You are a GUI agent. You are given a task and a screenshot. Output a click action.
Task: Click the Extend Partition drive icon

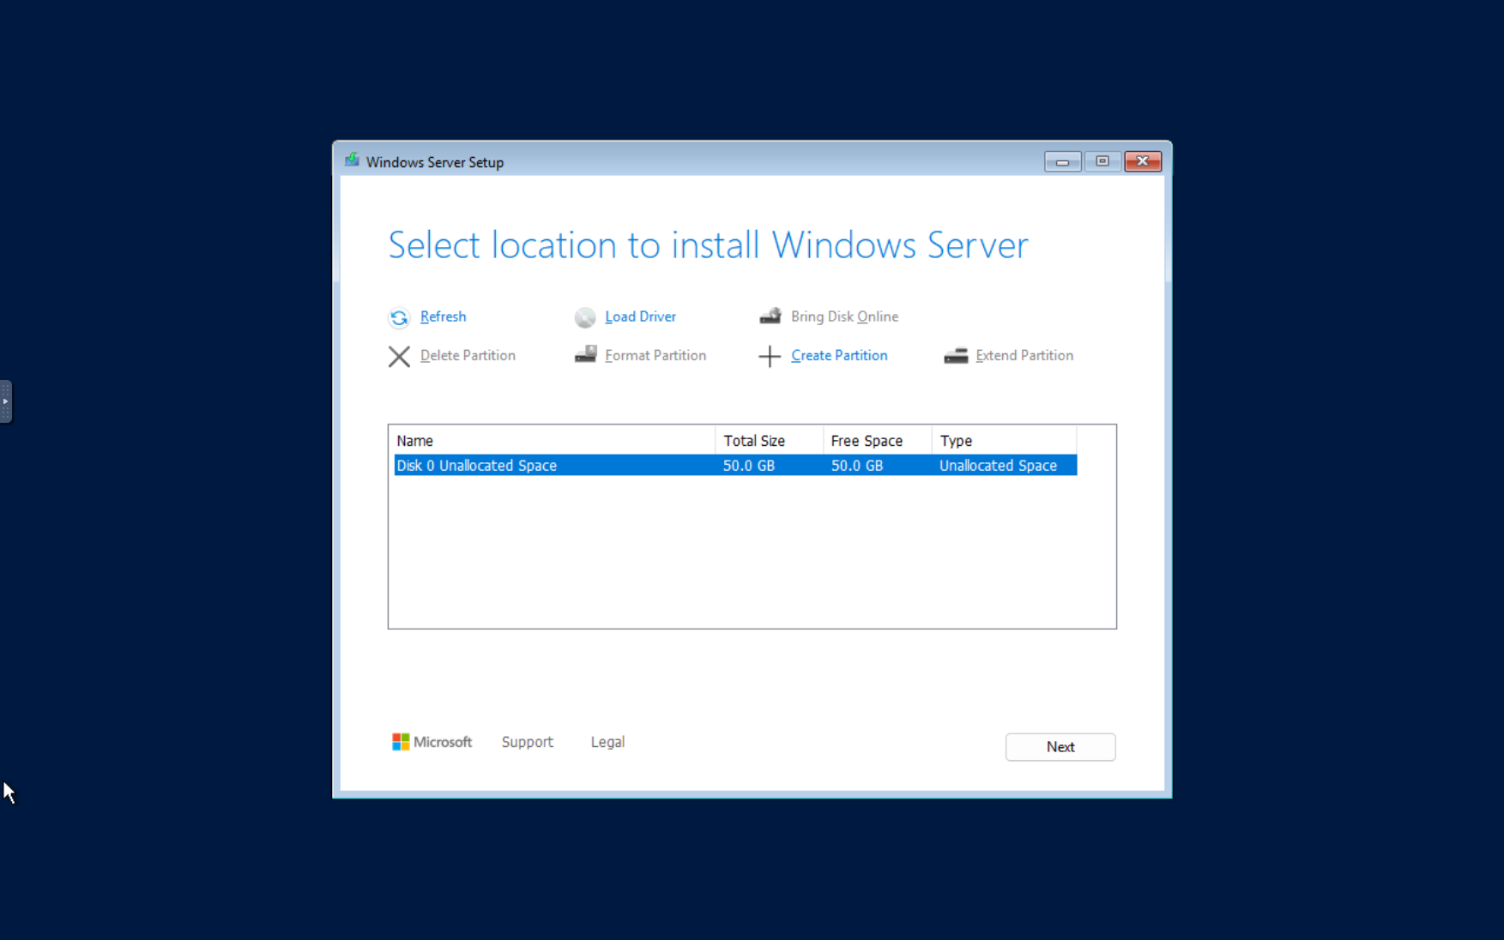coord(956,355)
